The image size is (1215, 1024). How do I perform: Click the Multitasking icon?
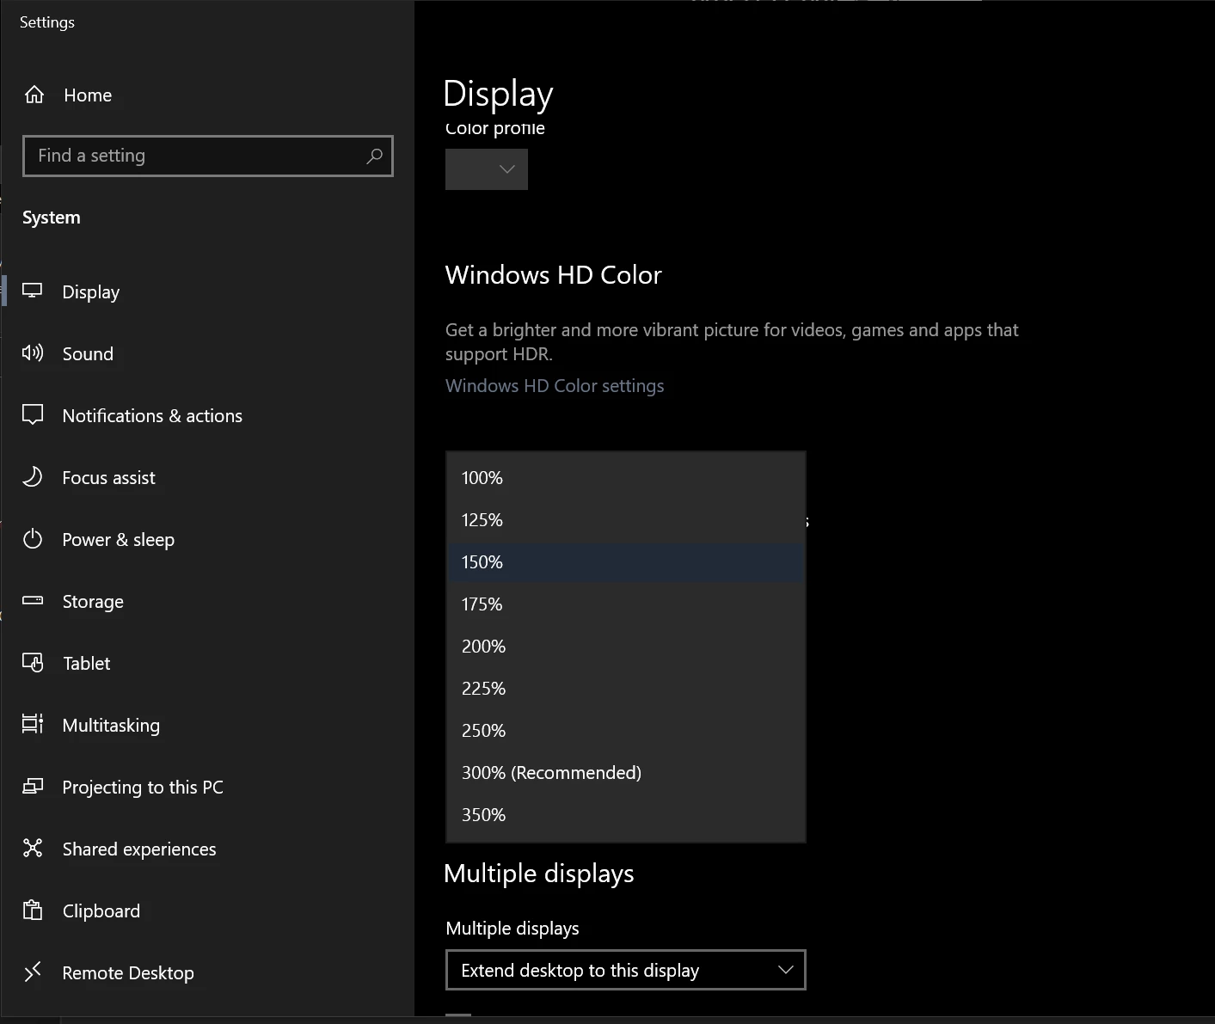33,724
